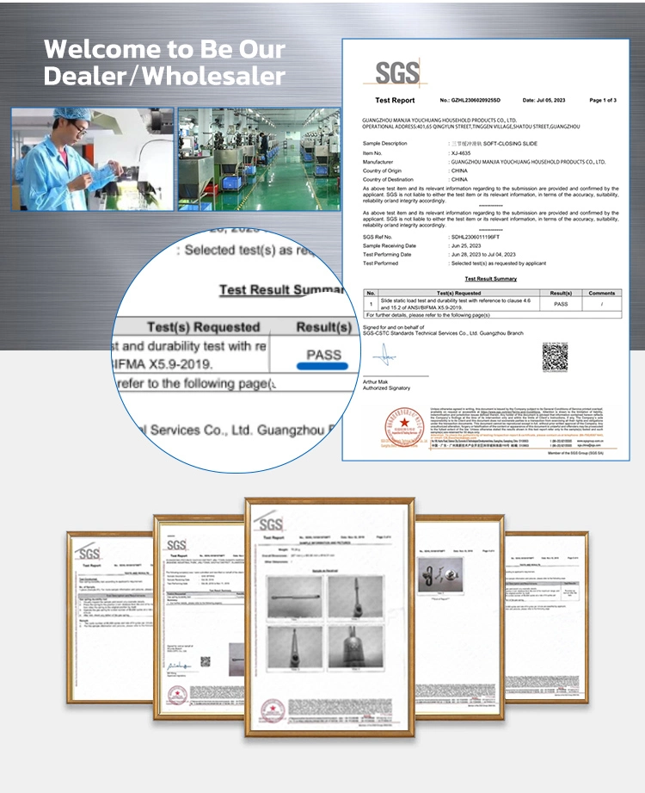Viewport: 645px width, 793px height.
Task: Click the "Comments" column header in the report table
Action: pyautogui.click(x=601, y=293)
